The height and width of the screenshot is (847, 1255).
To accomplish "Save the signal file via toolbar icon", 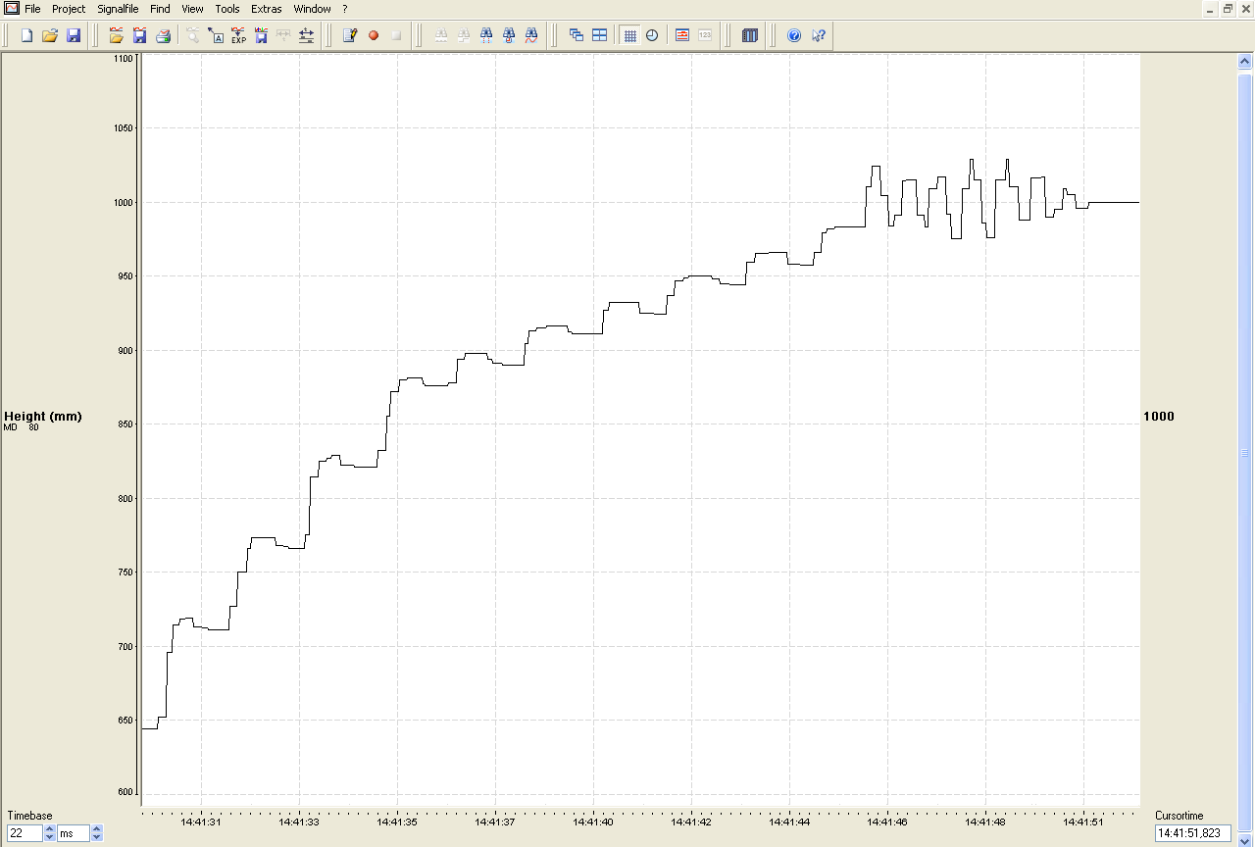I will (x=139, y=35).
